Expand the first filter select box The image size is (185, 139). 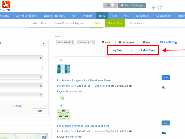pyautogui.click(x=21, y=58)
